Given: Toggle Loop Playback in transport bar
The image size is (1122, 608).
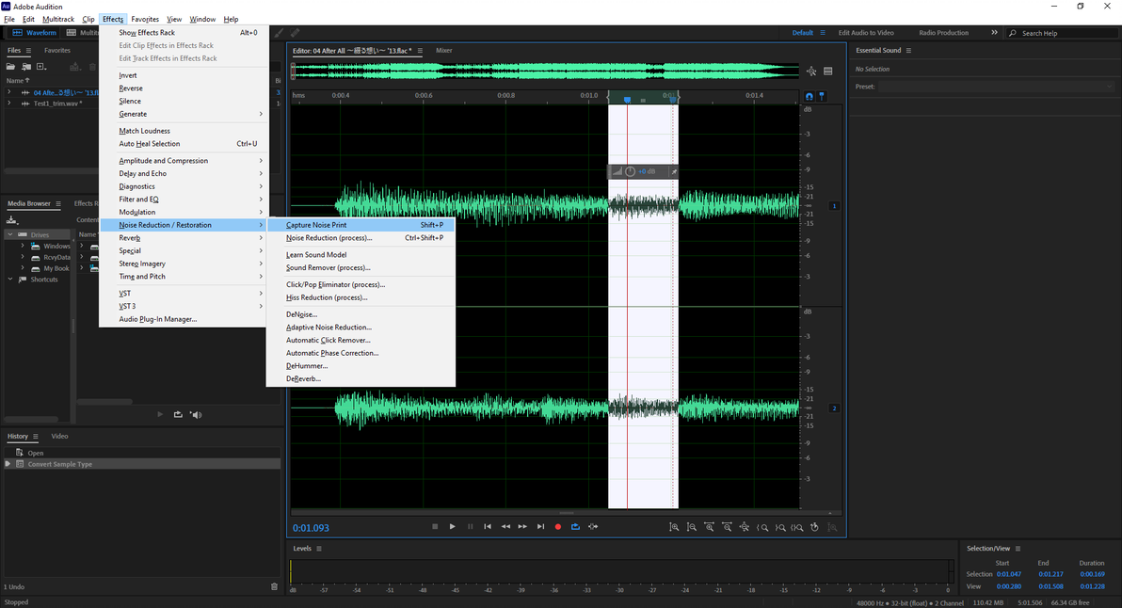Looking at the screenshot, I should click(x=575, y=527).
